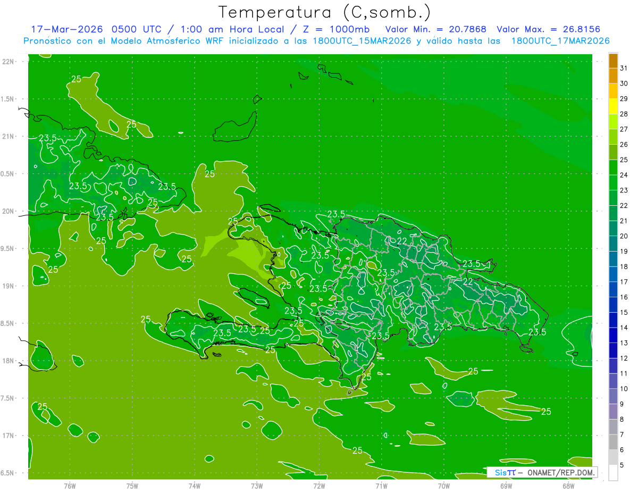This screenshot has width=638, height=493.
Task: Click the '1:00 am Hora Local' text
Action: [x=234, y=29]
